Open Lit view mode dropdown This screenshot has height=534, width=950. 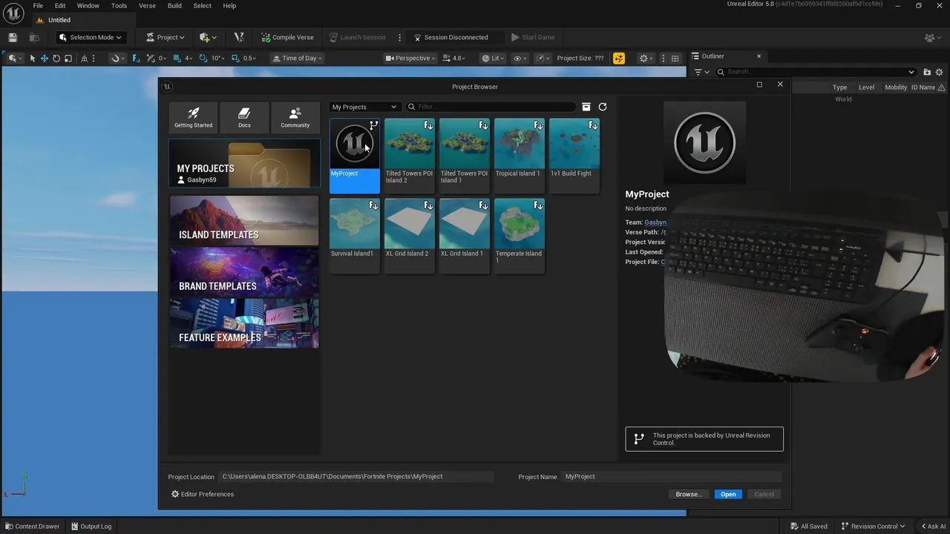[x=494, y=58]
